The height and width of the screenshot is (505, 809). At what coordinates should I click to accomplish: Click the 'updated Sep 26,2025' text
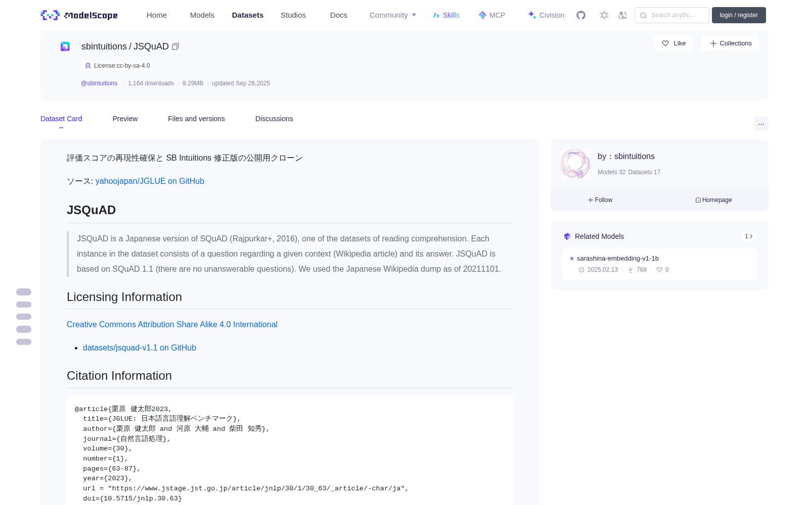241,83
